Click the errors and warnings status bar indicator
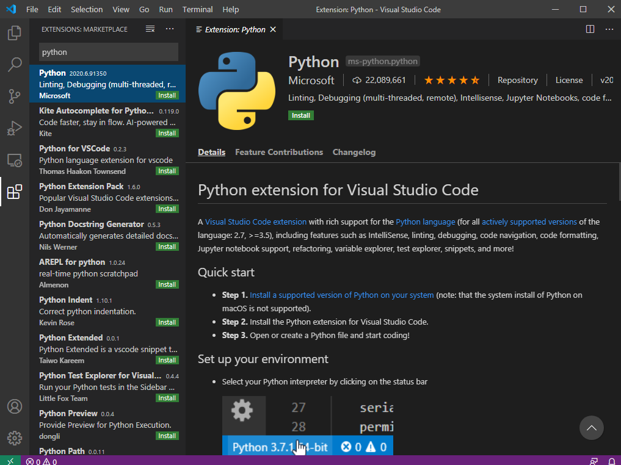The image size is (621, 465). 40,461
